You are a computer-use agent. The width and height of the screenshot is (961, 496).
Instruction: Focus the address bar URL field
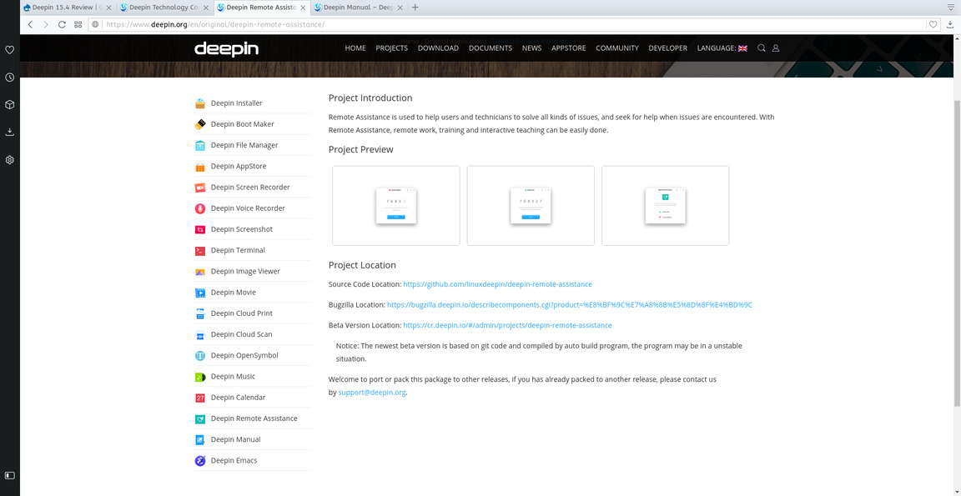515,24
